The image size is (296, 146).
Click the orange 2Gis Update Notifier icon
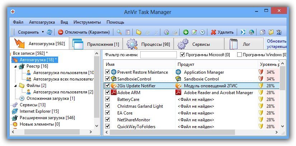click(113, 86)
